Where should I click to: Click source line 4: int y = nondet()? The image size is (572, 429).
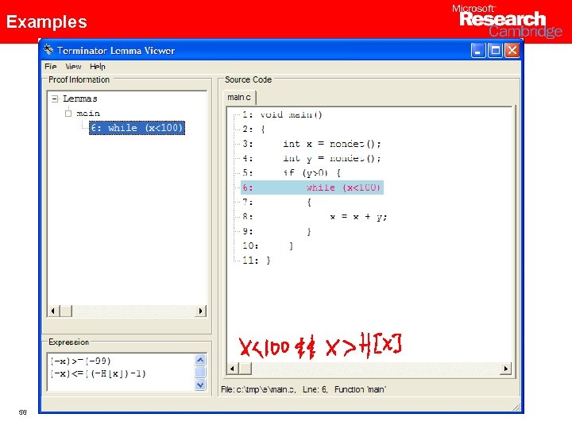[312, 158]
